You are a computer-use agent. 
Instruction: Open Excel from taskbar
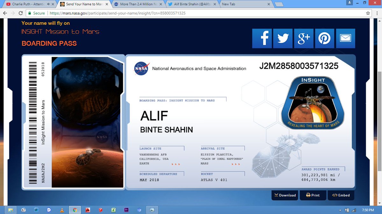pyautogui.click(x=113, y=210)
